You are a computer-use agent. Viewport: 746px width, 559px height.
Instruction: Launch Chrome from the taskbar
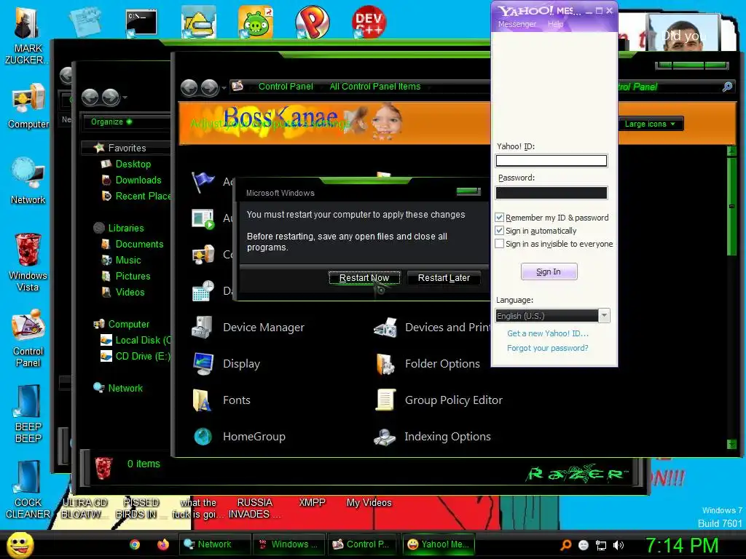click(x=135, y=544)
